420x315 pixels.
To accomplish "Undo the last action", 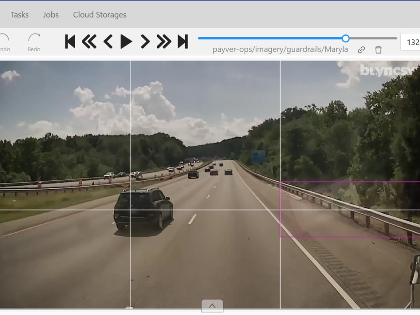I will click(5, 42).
